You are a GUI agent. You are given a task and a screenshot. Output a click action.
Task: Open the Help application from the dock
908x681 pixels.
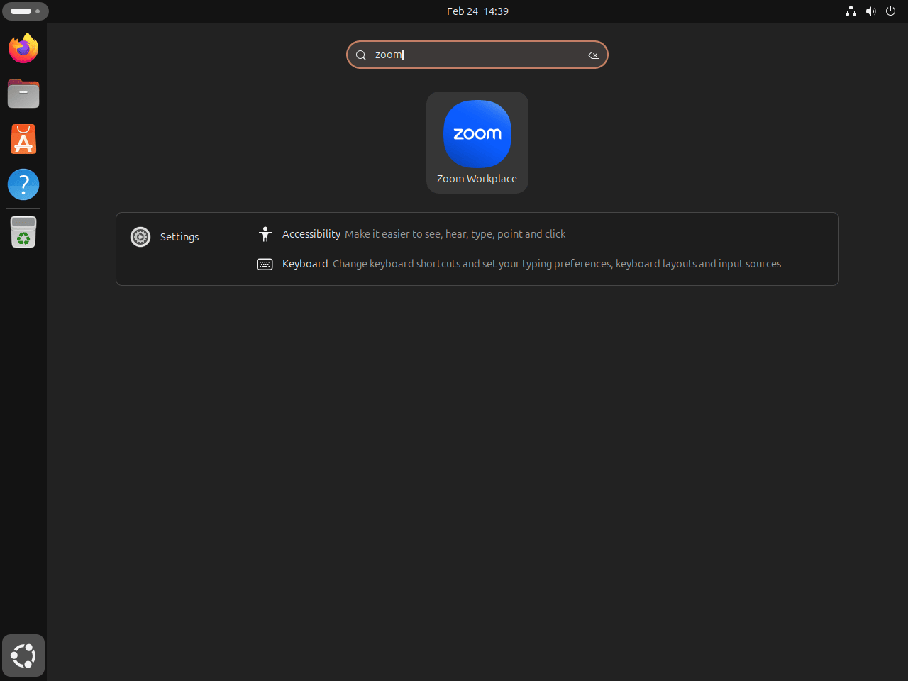click(x=23, y=184)
